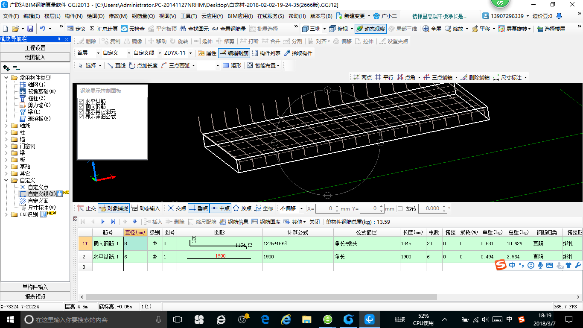Run 云检查 cloud check
The height and width of the screenshot is (328, 583).
(x=133, y=29)
